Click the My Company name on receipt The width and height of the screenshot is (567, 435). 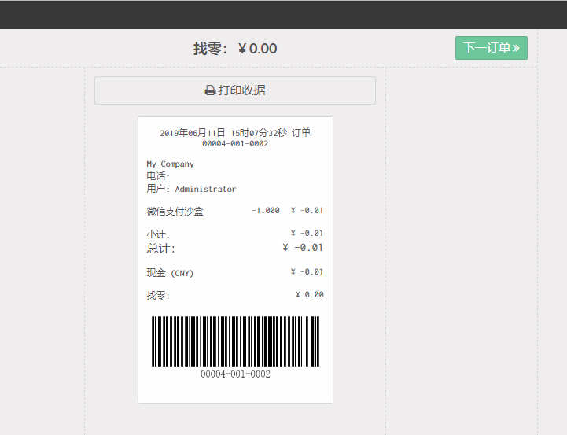coord(170,164)
